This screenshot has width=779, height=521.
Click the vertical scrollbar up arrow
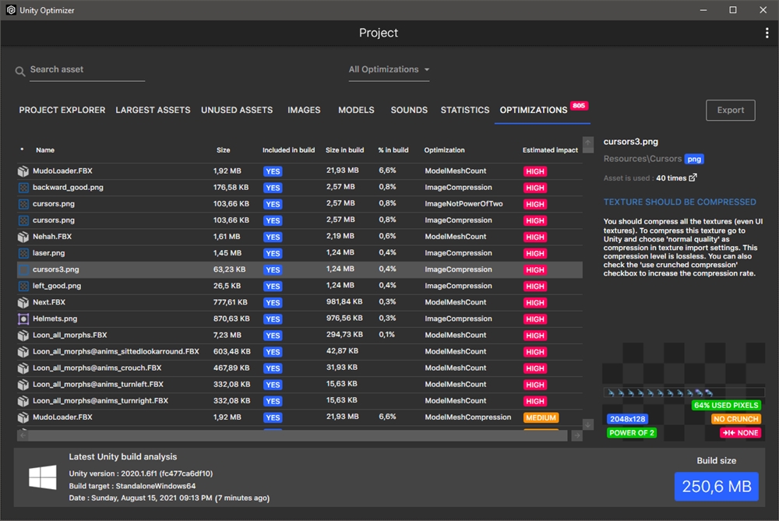[587, 143]
